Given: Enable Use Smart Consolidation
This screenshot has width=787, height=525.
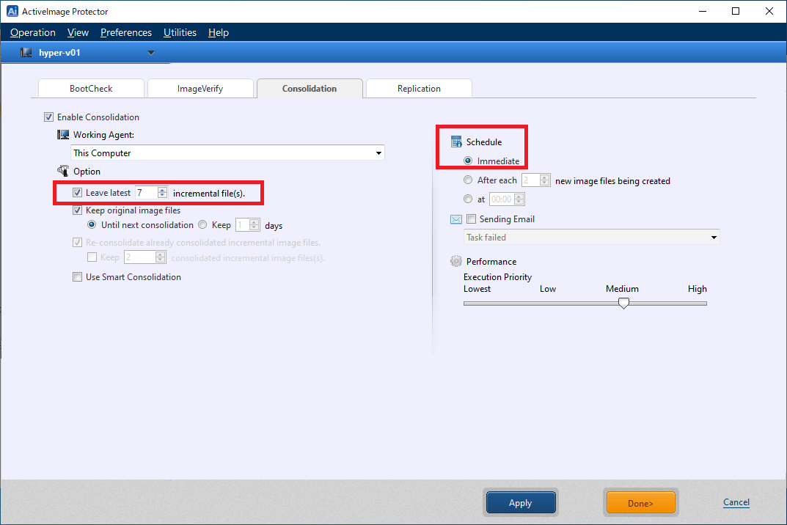Looking at the screenshot, I should coord(77,277).
